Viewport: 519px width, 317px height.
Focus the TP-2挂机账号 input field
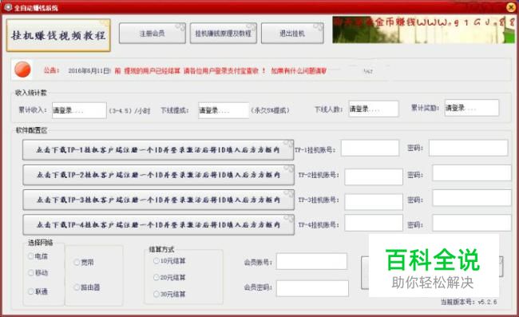374,176
